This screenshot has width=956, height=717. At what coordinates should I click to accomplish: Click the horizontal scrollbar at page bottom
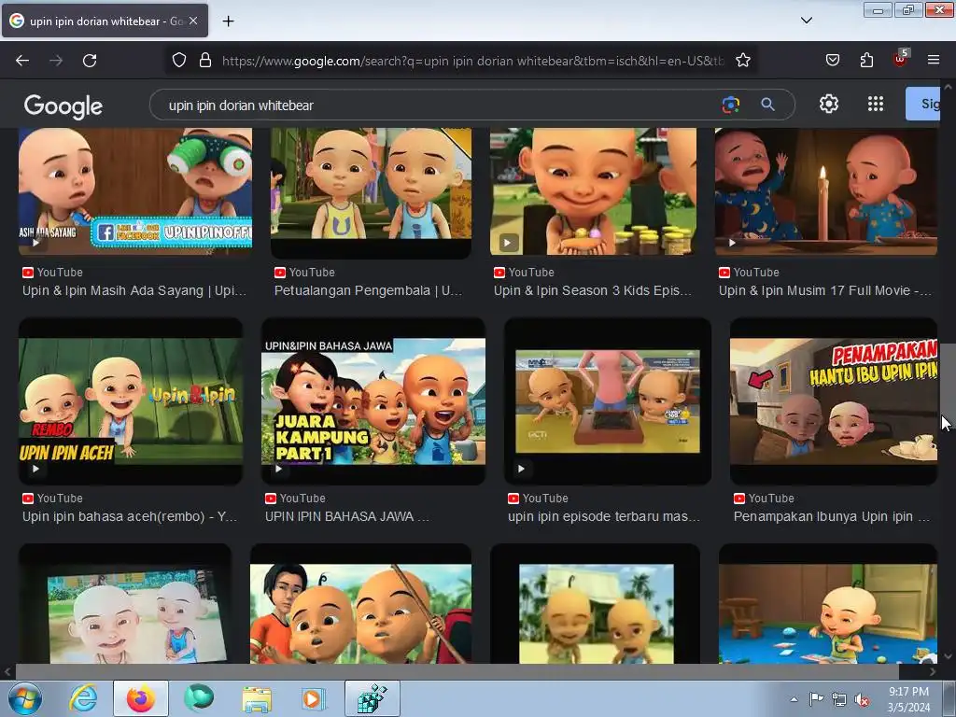click(456, 671)
